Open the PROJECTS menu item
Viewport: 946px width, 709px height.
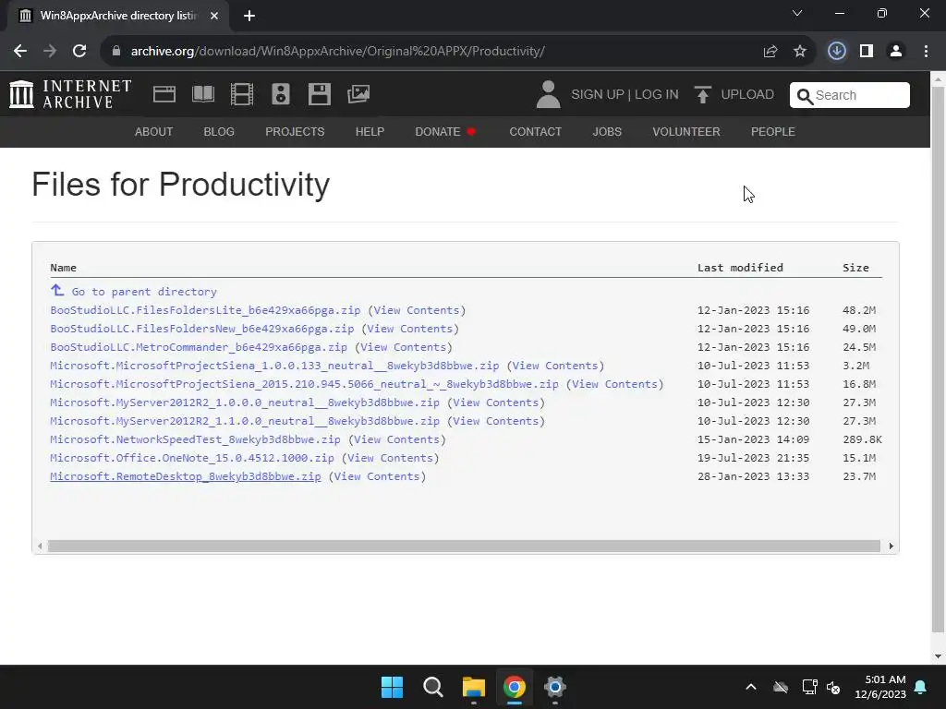(x=295, y=131)
